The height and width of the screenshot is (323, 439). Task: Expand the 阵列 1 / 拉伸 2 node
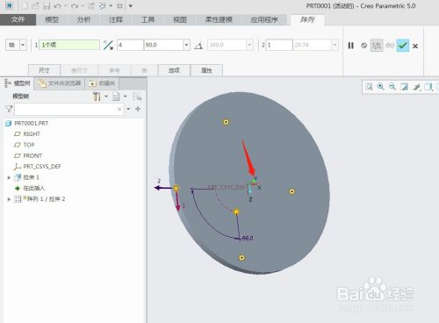click(x=9, y=199)
